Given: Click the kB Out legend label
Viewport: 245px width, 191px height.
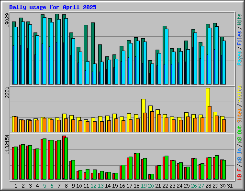Looking at the screenshot, I should 240,135.
